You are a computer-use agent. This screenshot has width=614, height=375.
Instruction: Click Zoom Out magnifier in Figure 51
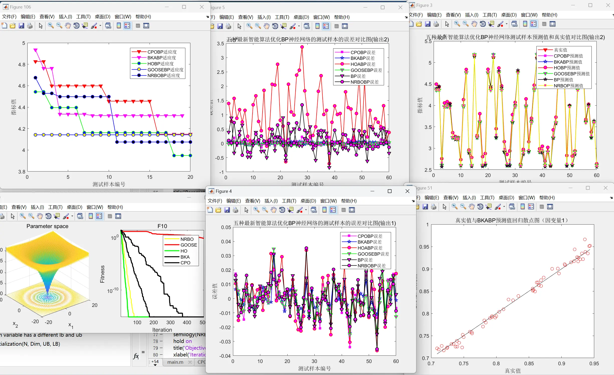pyautogui.click(x=463, y=207)
